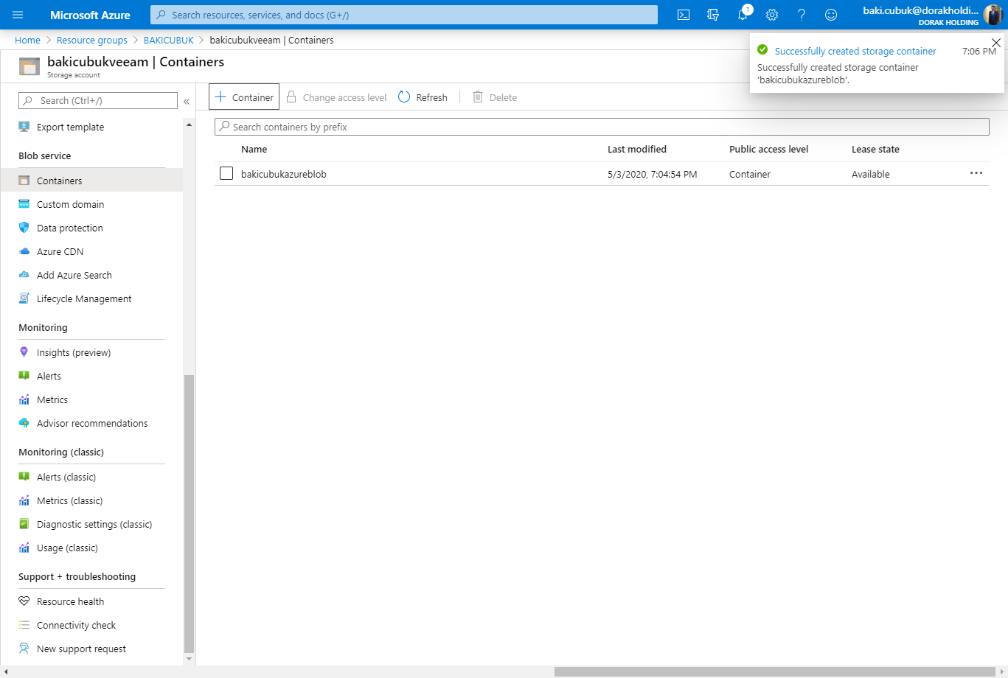Open the notifications bell

[743, 15]
